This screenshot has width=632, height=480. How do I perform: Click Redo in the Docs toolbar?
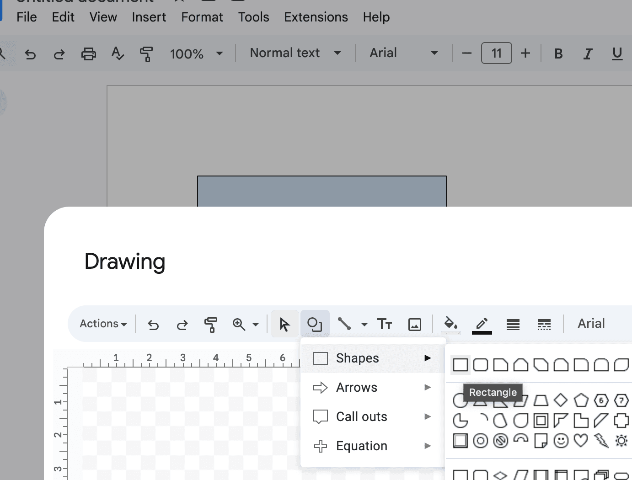(x=59, y=54)
